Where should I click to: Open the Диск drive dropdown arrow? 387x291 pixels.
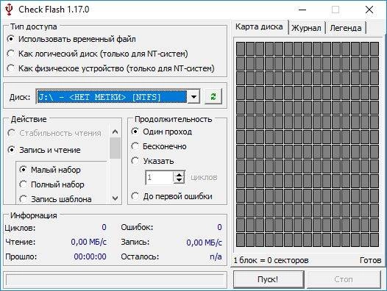pos(193,97)
